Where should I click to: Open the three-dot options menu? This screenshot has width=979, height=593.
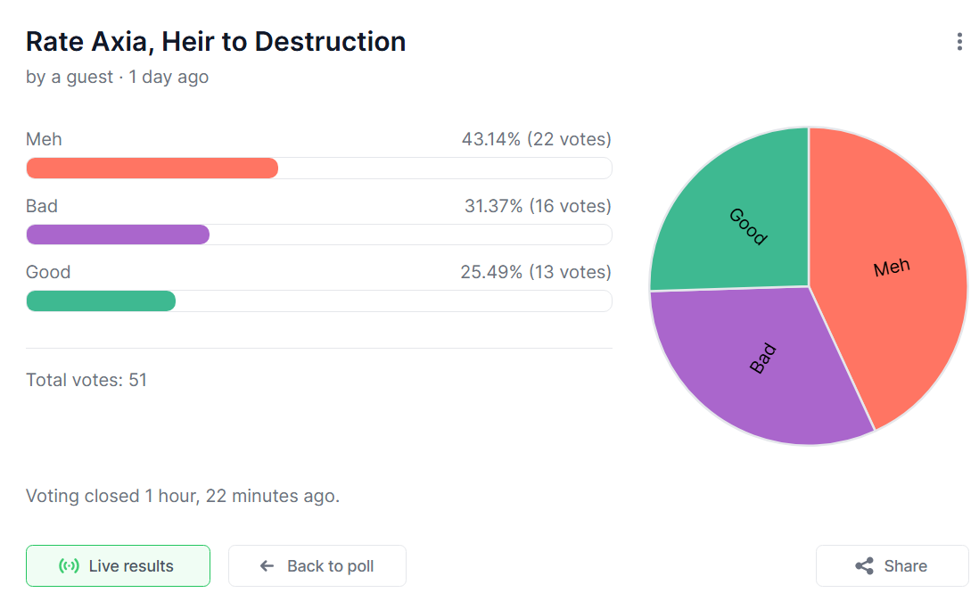point(959,42)
